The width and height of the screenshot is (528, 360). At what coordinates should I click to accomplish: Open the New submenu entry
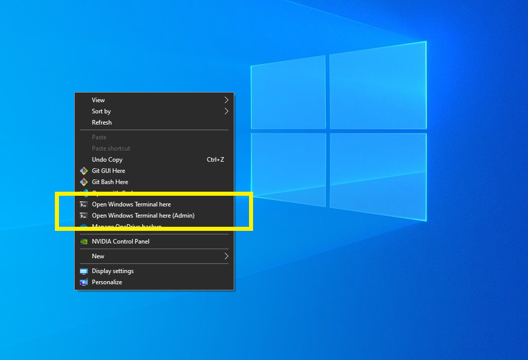pyautogui.click(x=154, y=256)
